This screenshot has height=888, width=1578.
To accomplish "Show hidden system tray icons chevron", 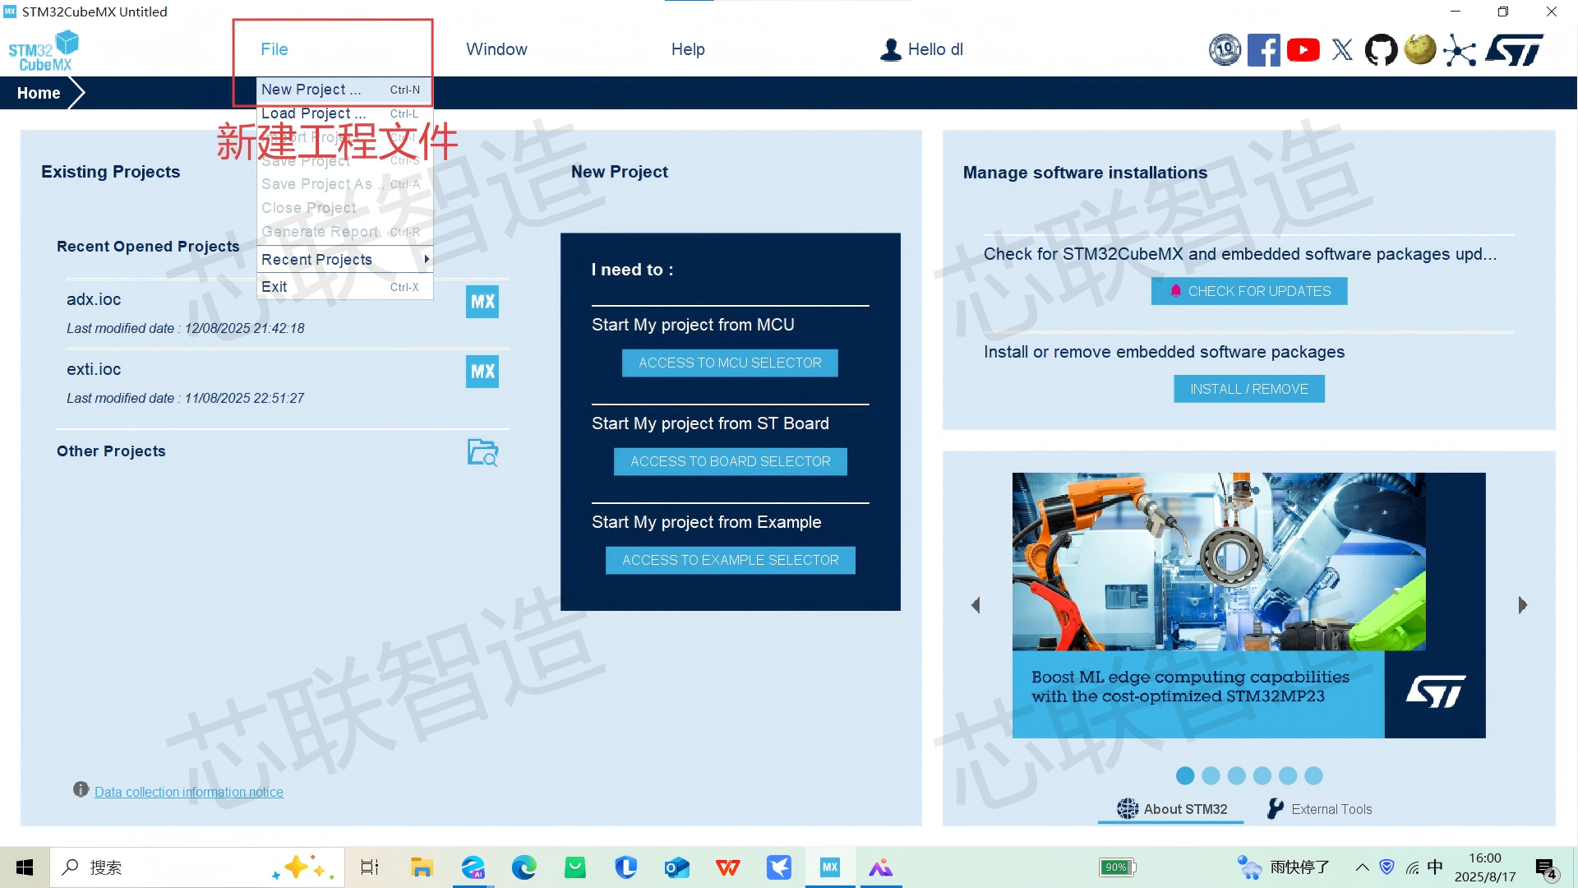I will [1362, 867].
